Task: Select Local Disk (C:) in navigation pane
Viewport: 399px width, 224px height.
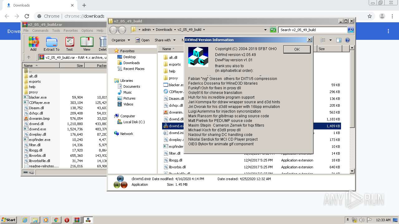Action: [134, 122]
